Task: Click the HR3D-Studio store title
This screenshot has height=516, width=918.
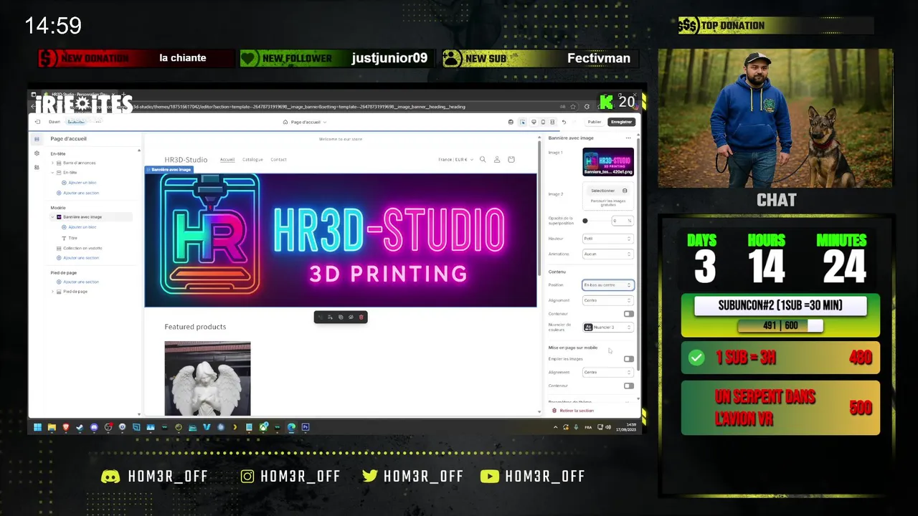Action: (186, 160)
